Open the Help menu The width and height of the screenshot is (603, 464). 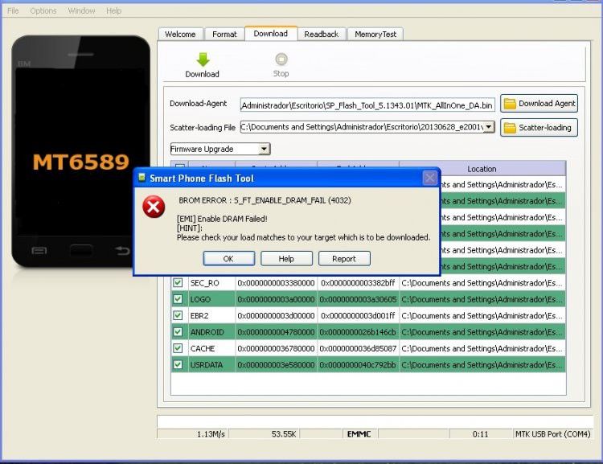click(x=114, y=10)
